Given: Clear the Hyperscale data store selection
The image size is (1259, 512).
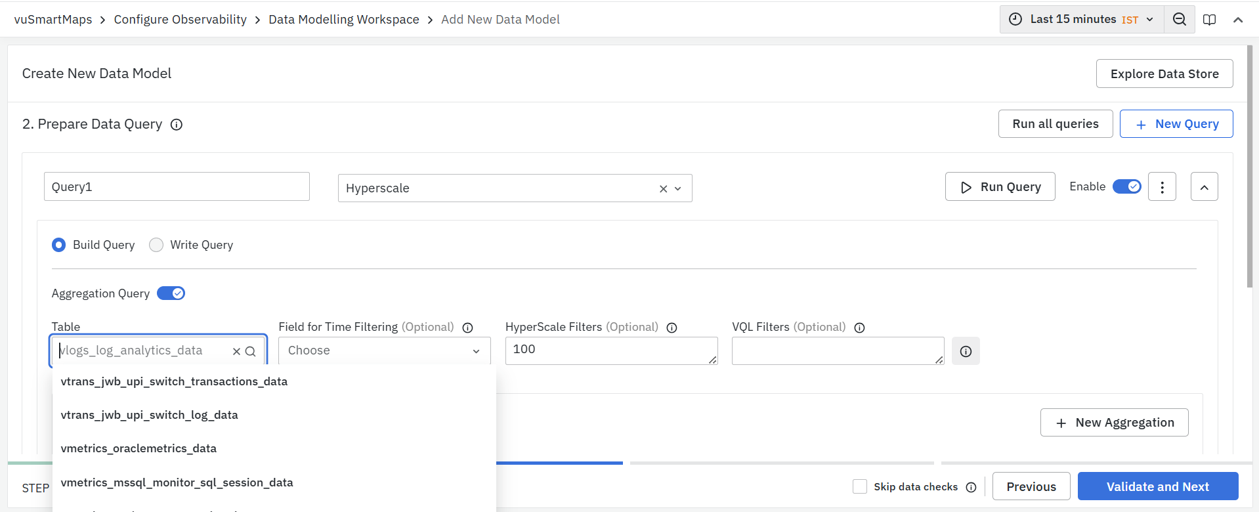Looking at the screenshot, I should [663, 189].
